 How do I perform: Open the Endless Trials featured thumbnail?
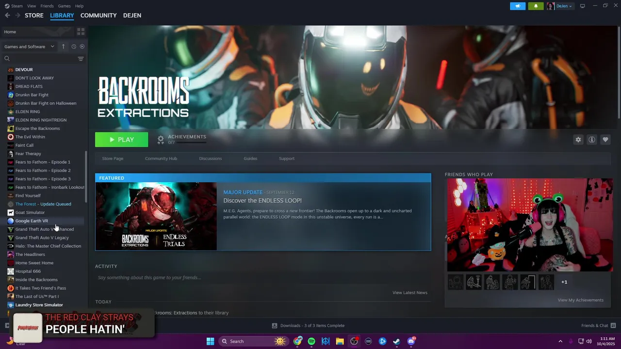[x=156, y=216]
